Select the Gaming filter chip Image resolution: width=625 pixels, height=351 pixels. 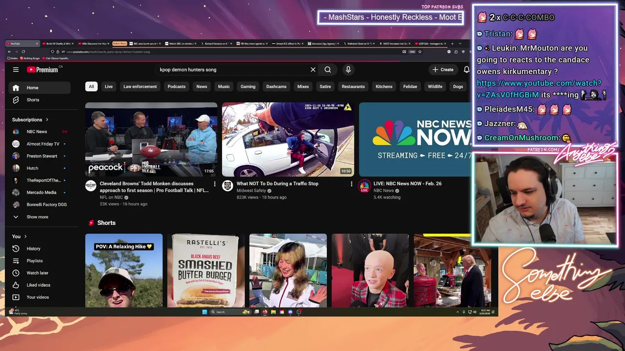click(248, 87)
